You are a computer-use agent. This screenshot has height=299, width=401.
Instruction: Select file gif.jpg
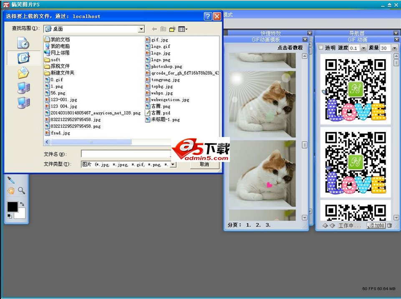tap(157, 40)
